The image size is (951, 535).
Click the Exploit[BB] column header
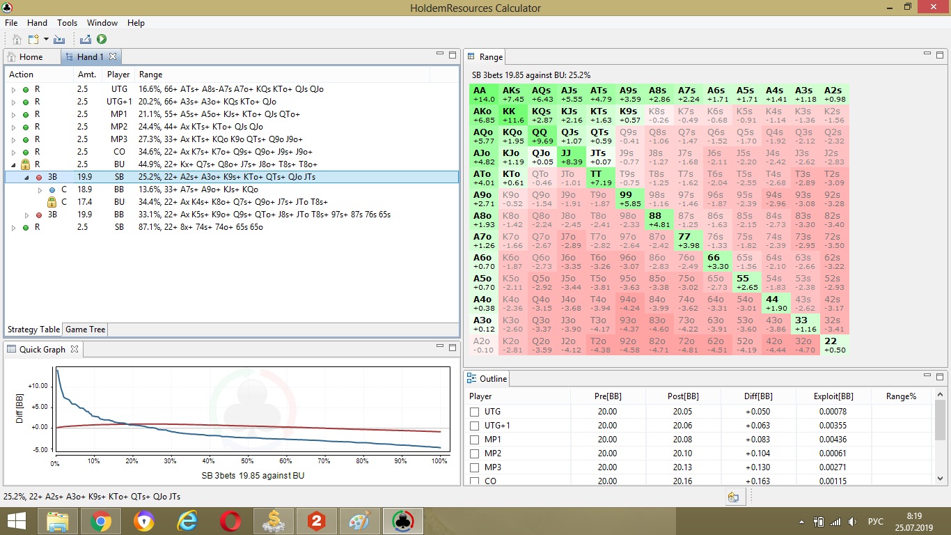coord(833,396)
